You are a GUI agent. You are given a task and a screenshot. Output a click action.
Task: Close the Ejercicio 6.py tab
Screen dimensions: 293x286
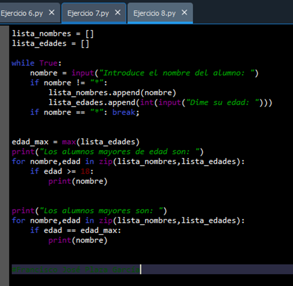click(x=51, y=13)
